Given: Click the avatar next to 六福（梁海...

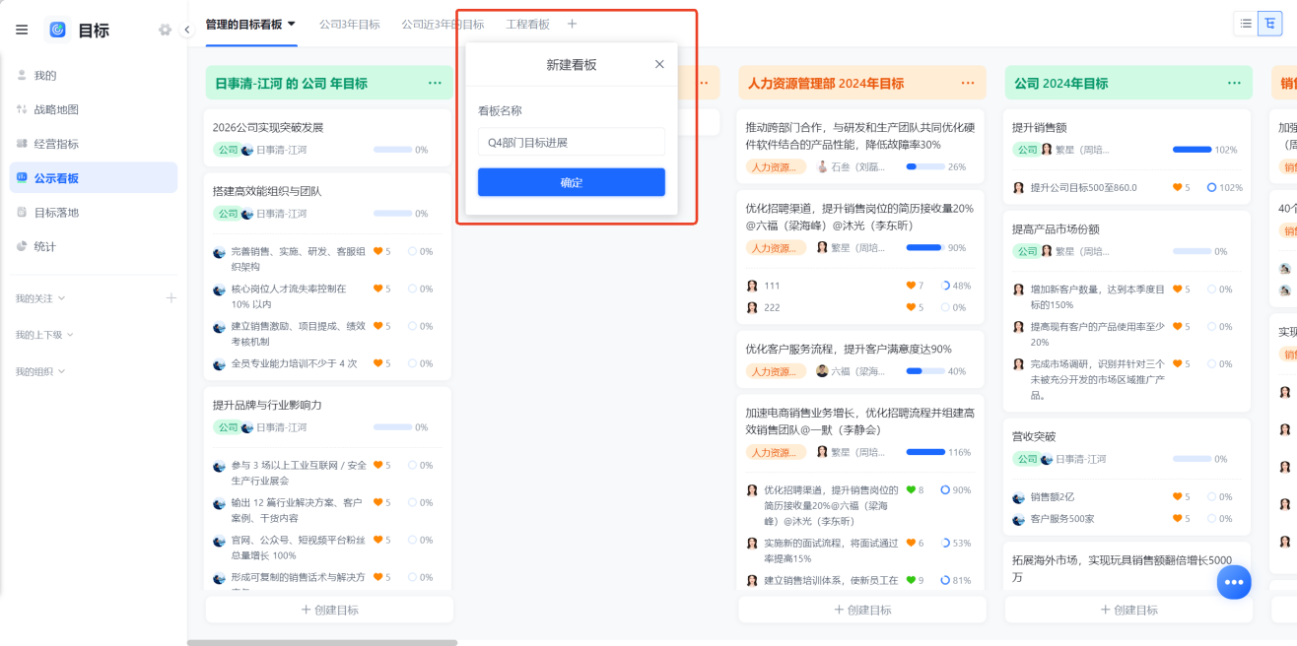Looking at the screenshot, I should [822, 371].
